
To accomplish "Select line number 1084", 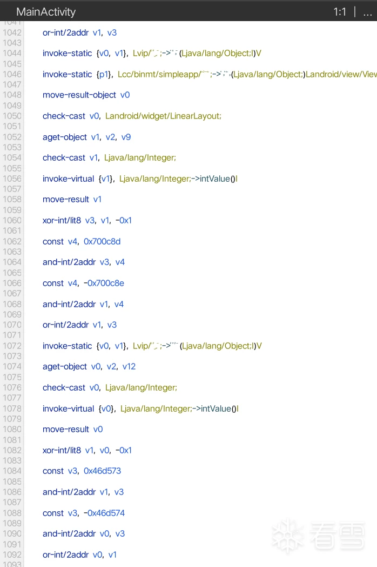I will coord(12,471).
